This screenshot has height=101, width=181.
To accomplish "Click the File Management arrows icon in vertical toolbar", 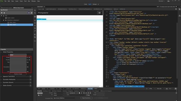I will click(x=35, y=13).
